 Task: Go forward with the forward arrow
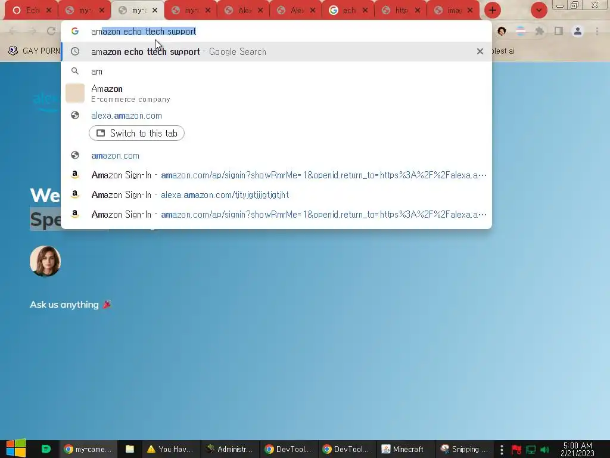pyautogui.click(x=32, y=31)
